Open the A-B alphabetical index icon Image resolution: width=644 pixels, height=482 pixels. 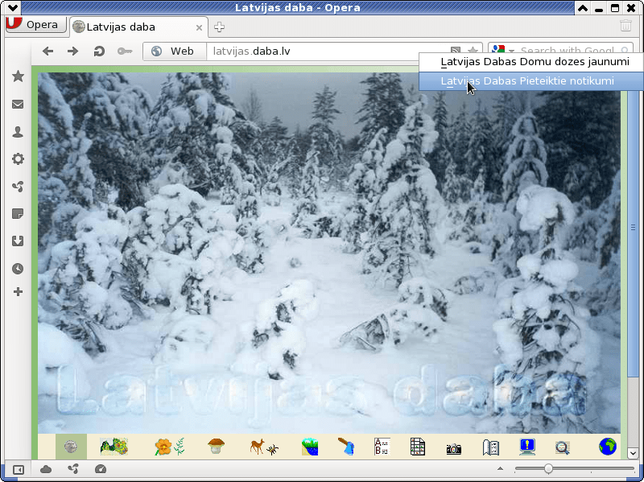(382, 447)
